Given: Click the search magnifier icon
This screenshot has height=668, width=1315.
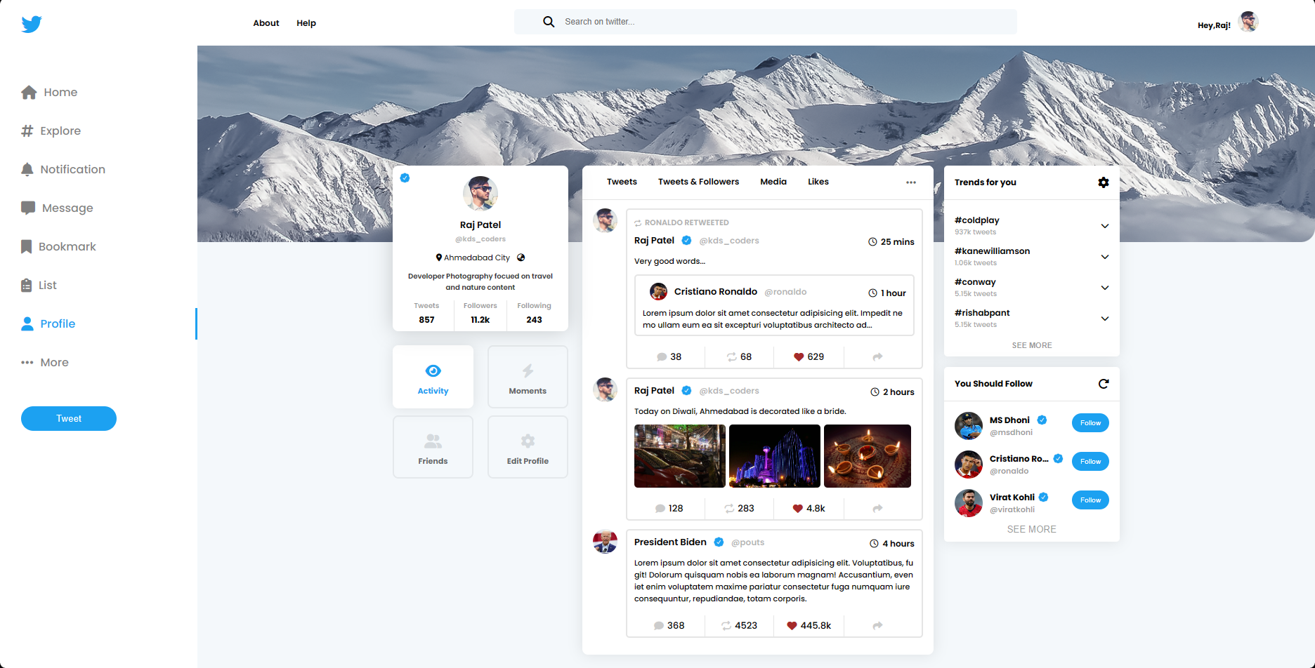Looking at the screenshot, I should click(549, 22).
